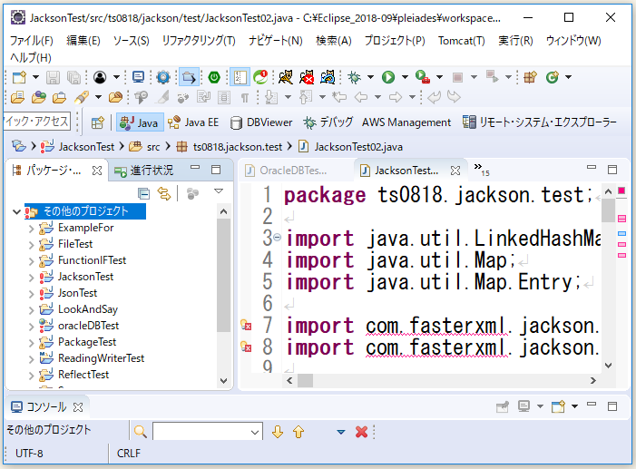Run the program with the green play icon
The width and height of the screenshot is (636, 469).
point(388,77)
